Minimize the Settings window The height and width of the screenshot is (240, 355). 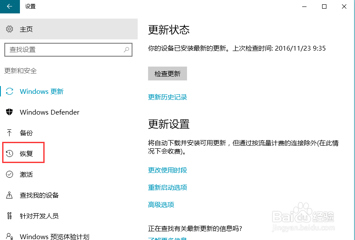304,6
